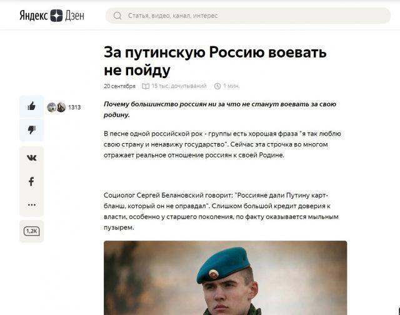The width and height of the screenshot is (400, 315).
Task: Click the 15 тыс. дочитываний statistic
Action: coord(179,86)
